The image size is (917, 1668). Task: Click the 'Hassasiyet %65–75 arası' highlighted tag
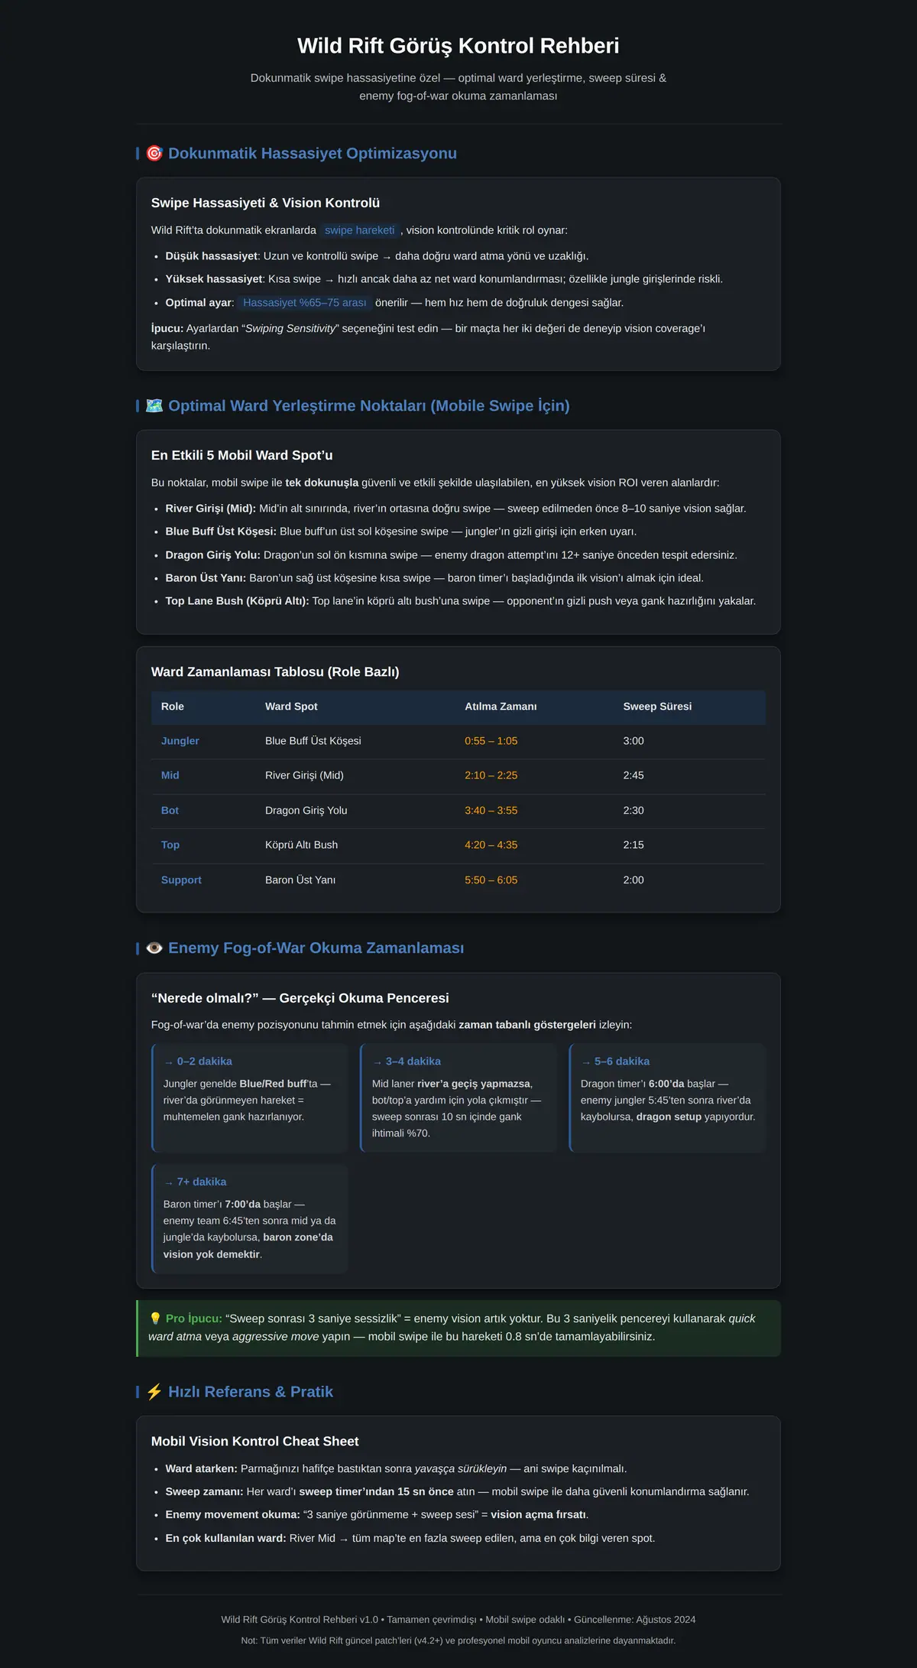pyautogui.click(x=305, y=303)
